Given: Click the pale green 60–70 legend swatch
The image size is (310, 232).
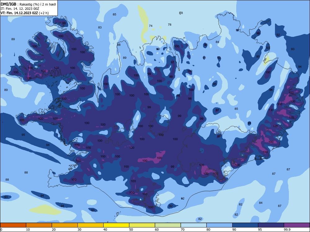Looking at the screenshot, I should coord(168,225).
